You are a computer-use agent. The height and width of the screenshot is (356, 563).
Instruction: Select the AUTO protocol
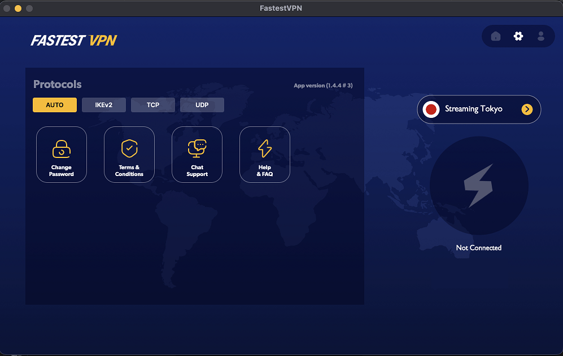pyautogui.click(x=55, y=105)
